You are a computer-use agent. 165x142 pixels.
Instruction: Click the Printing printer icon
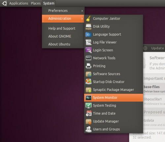pyautogui.click(x=88, y=66)
